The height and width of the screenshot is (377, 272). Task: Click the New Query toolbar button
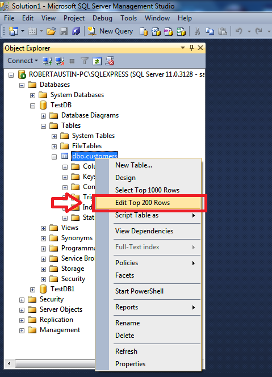coord(110,31)
